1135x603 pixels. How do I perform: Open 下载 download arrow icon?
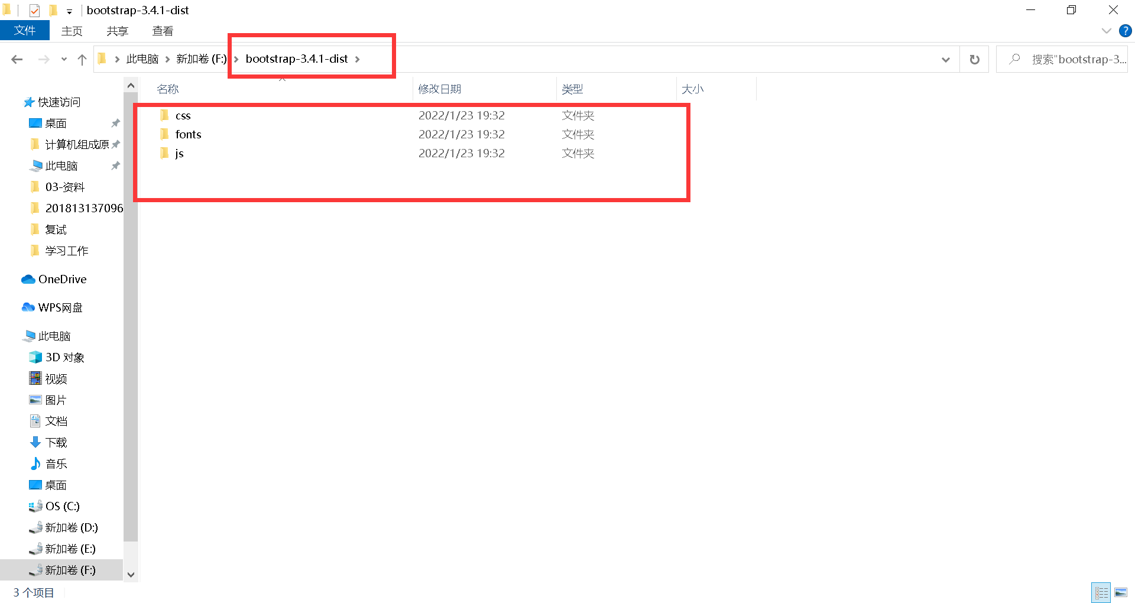35,442
